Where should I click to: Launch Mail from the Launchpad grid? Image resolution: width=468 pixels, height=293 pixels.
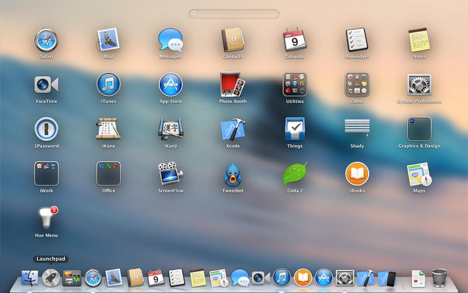[108, 40]
